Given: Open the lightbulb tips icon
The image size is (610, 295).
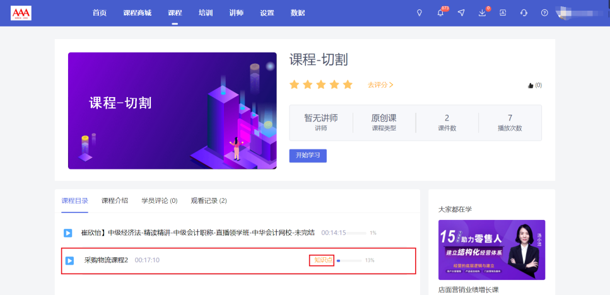Looking at the screenshot, I should (x=419, y=13).
